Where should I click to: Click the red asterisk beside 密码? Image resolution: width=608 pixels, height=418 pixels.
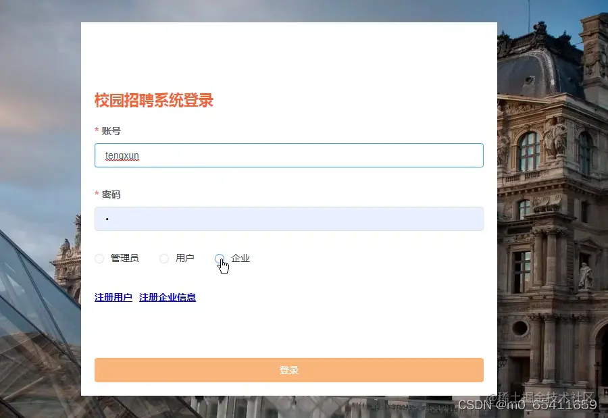pyautogui.click(x=97, y=194)
